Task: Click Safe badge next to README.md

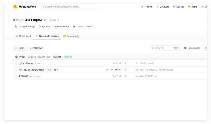Action: [37, 76]
